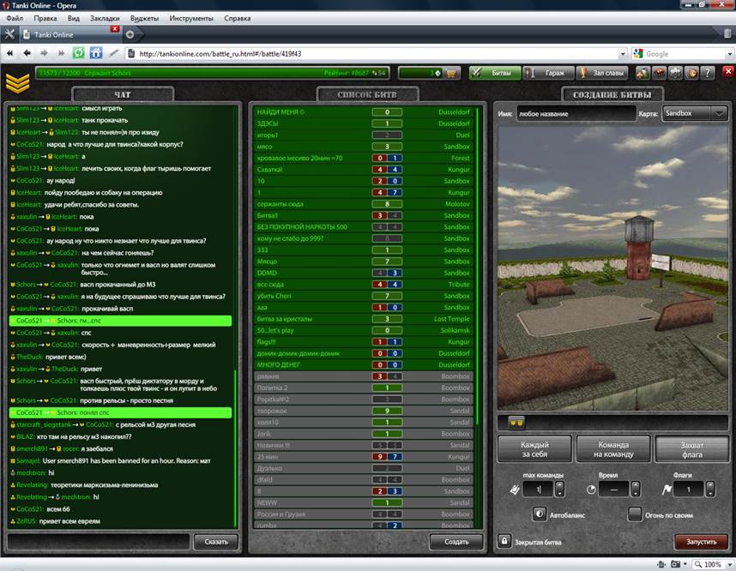Select Каждый за себя mode

click(x=534, y=449)
